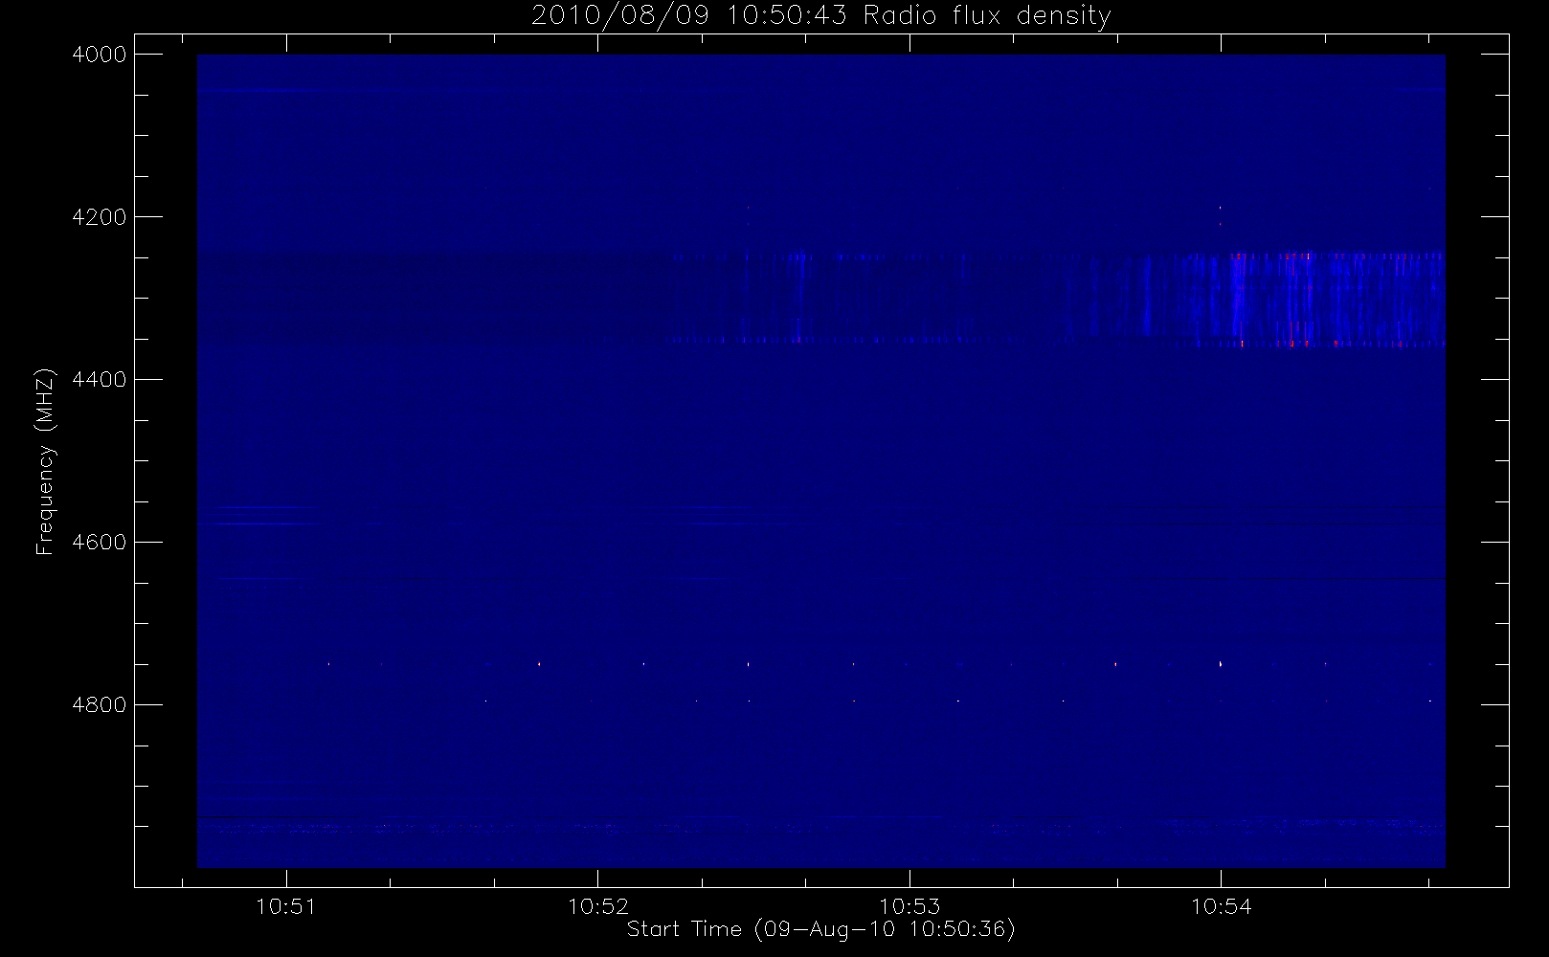Select the 4800 frequency tick label
1549x957 pixels.
point(100,705)
